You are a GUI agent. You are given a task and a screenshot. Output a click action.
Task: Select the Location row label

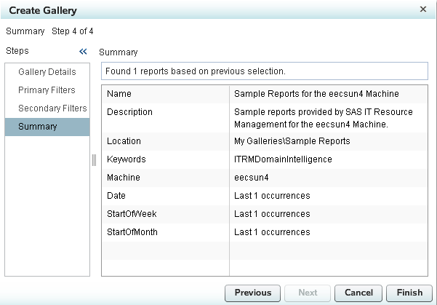[124, 141]
